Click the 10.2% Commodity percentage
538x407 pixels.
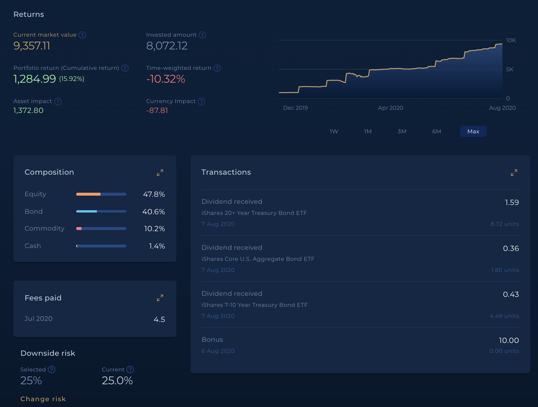pos(155,229)
